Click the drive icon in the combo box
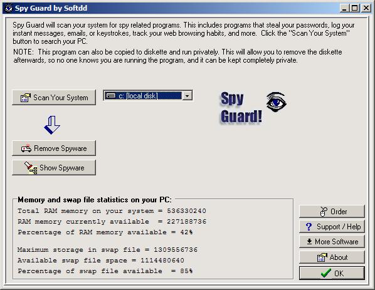Screen dimensions: 375x290 (110, 96)
